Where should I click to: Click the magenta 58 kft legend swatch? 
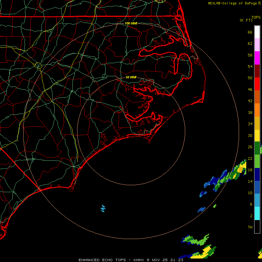pos(257,58)
